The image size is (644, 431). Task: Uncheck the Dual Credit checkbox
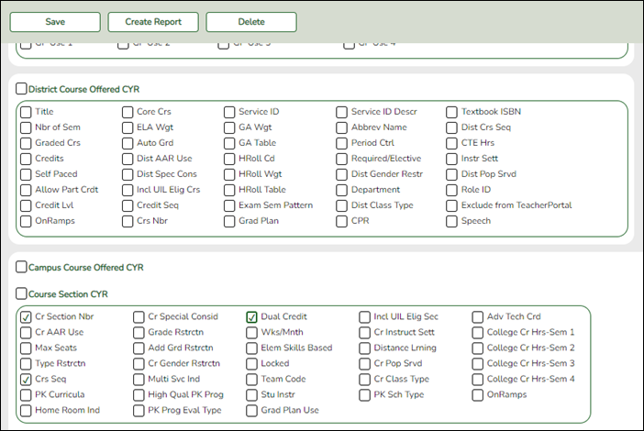[251, 317]
